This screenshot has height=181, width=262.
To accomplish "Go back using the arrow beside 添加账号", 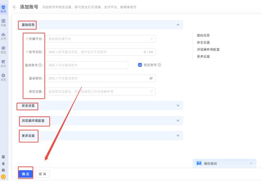I will [15, 7].
